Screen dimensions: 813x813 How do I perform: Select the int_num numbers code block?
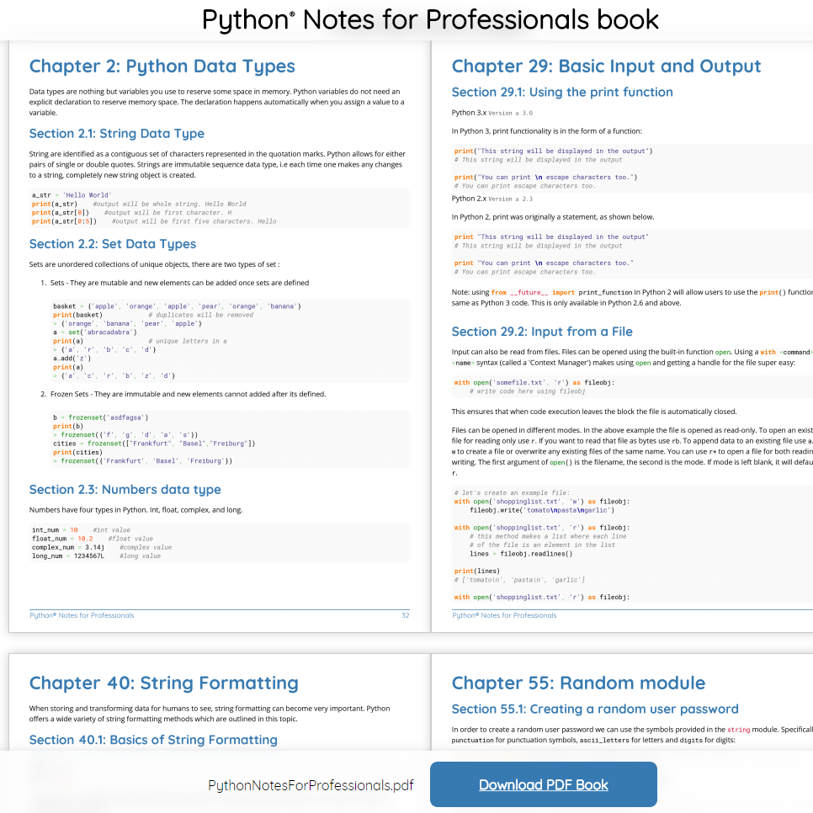219,542
